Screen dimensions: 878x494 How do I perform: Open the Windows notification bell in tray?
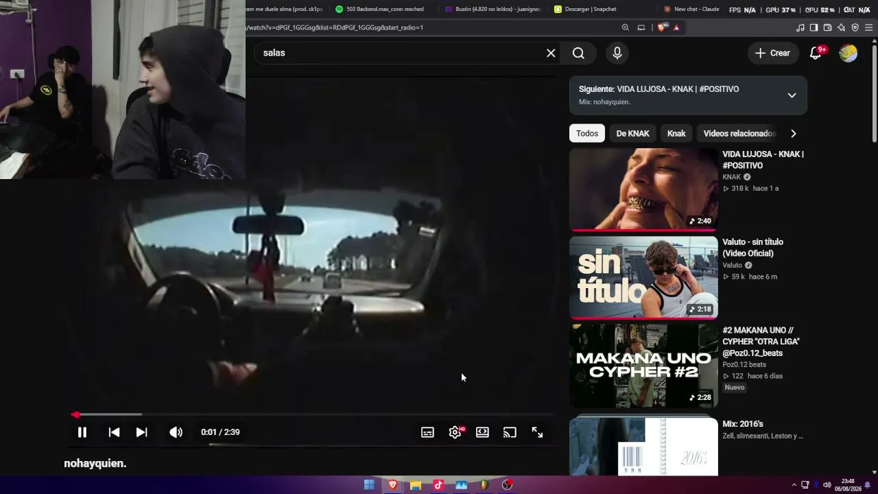868,485
